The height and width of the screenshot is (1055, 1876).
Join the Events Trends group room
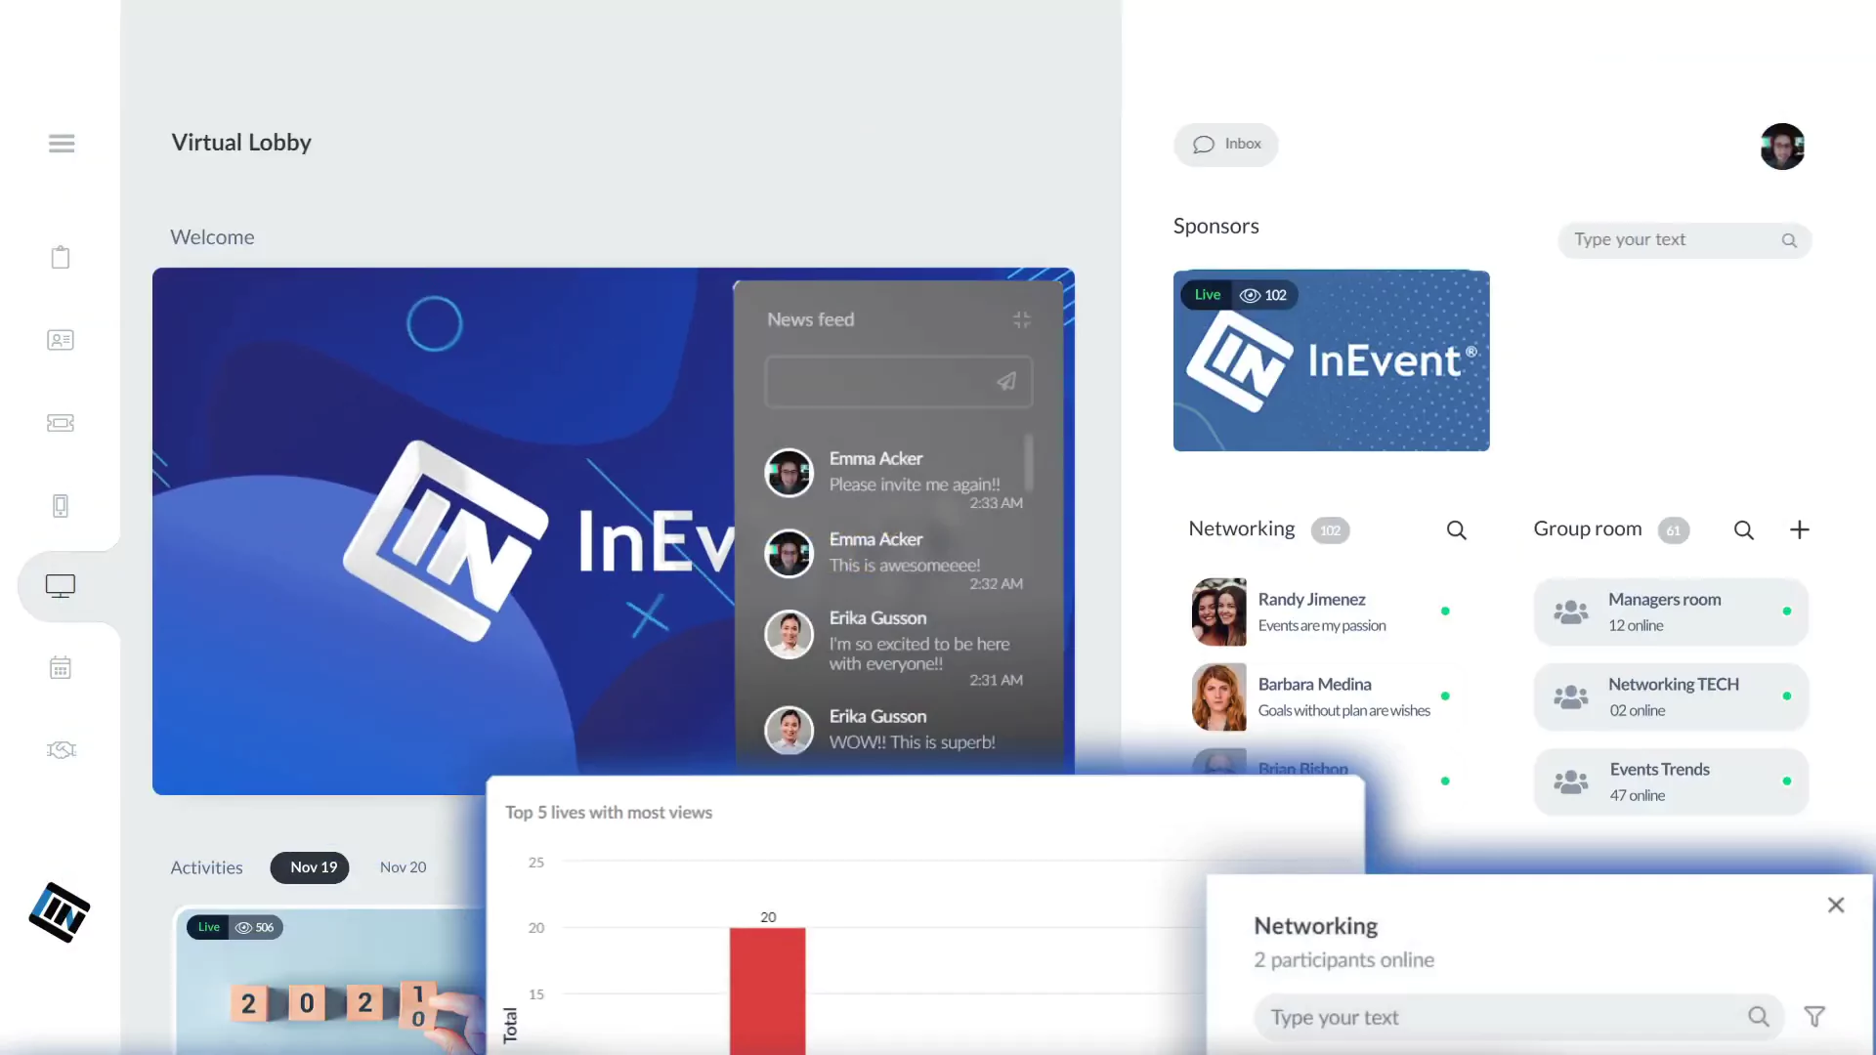point(1671,782)
